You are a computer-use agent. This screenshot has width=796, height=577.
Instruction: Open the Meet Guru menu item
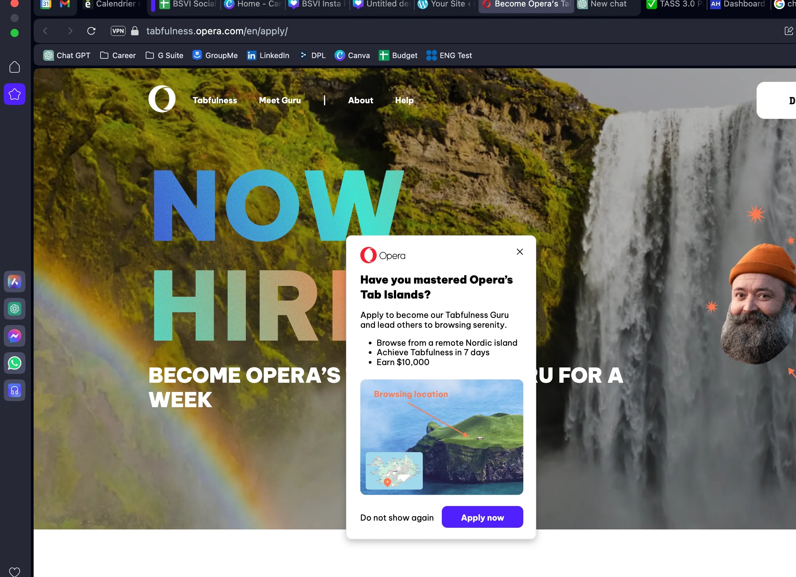(x=280, y=101)
